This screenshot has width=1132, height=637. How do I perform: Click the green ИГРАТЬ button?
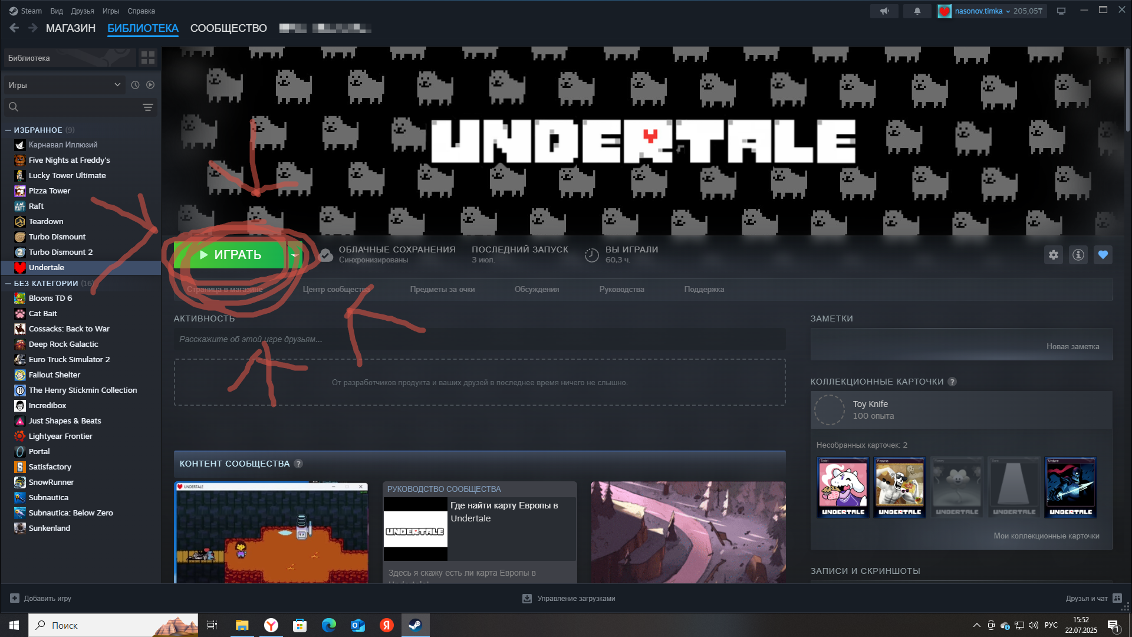click(230, 255)
